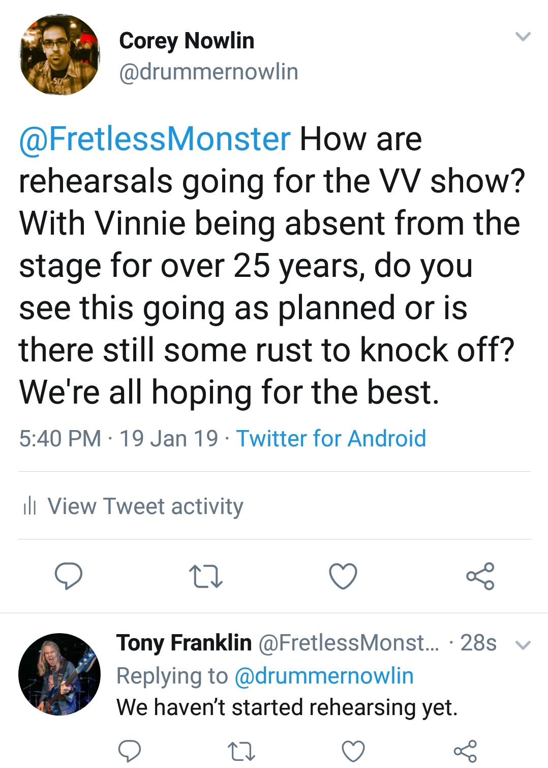The image size is (548, 768).
Task: Like Tony Franklin's reply
Action: pyautogui.click(x=353, y=751)
